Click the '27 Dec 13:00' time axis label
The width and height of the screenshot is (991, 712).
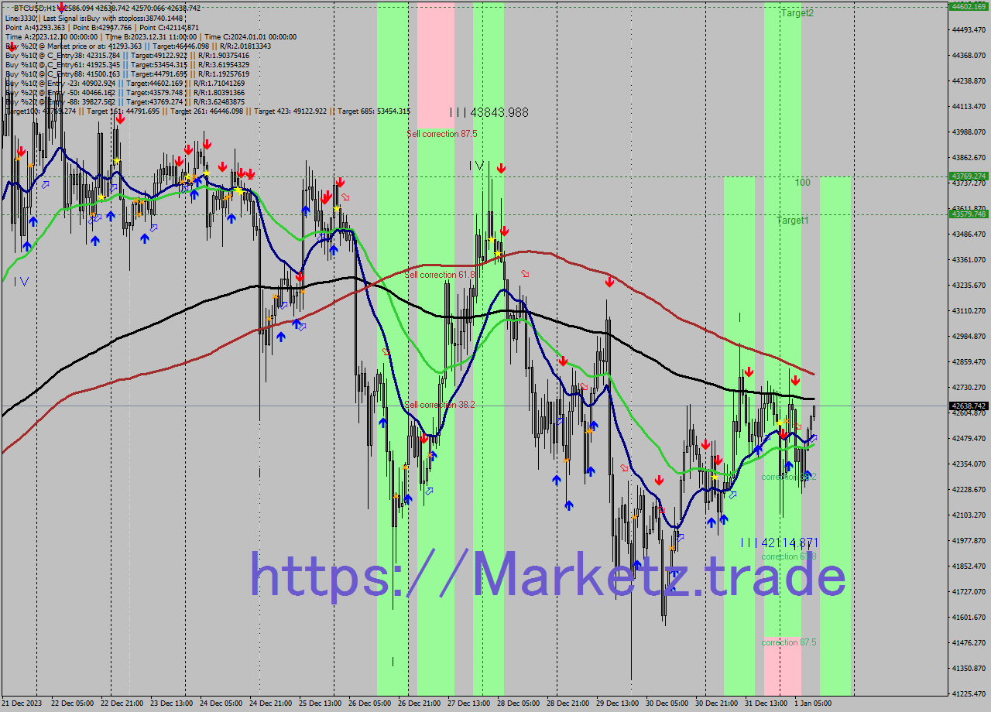[469, 703]
